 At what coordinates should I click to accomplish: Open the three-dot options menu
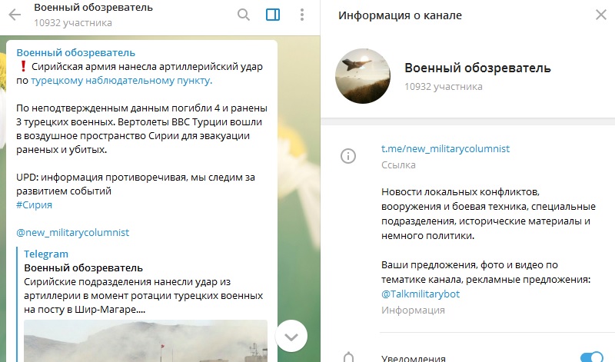tap(301, 15)
